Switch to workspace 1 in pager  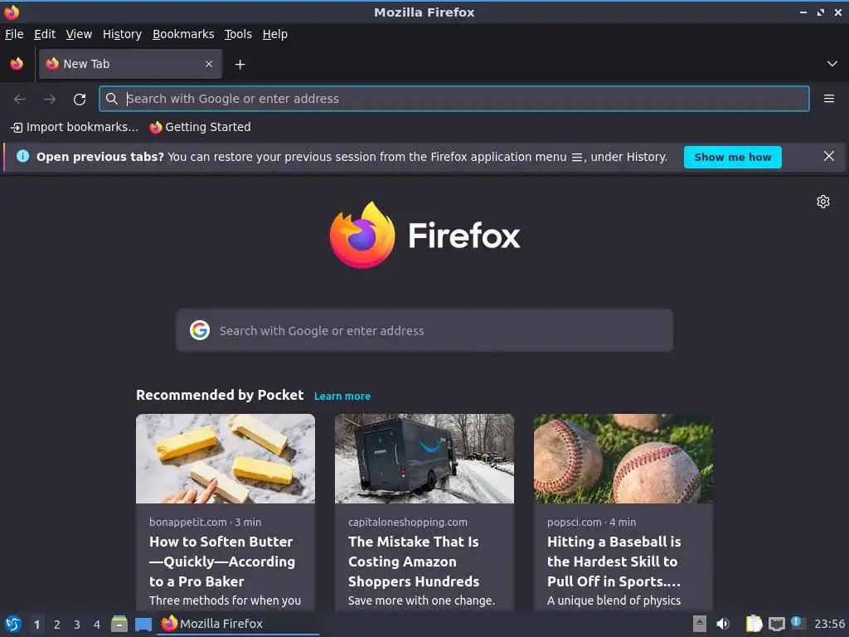(x=36, y=625)
